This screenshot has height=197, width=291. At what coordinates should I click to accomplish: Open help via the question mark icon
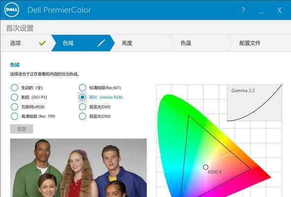coord(243,10)
